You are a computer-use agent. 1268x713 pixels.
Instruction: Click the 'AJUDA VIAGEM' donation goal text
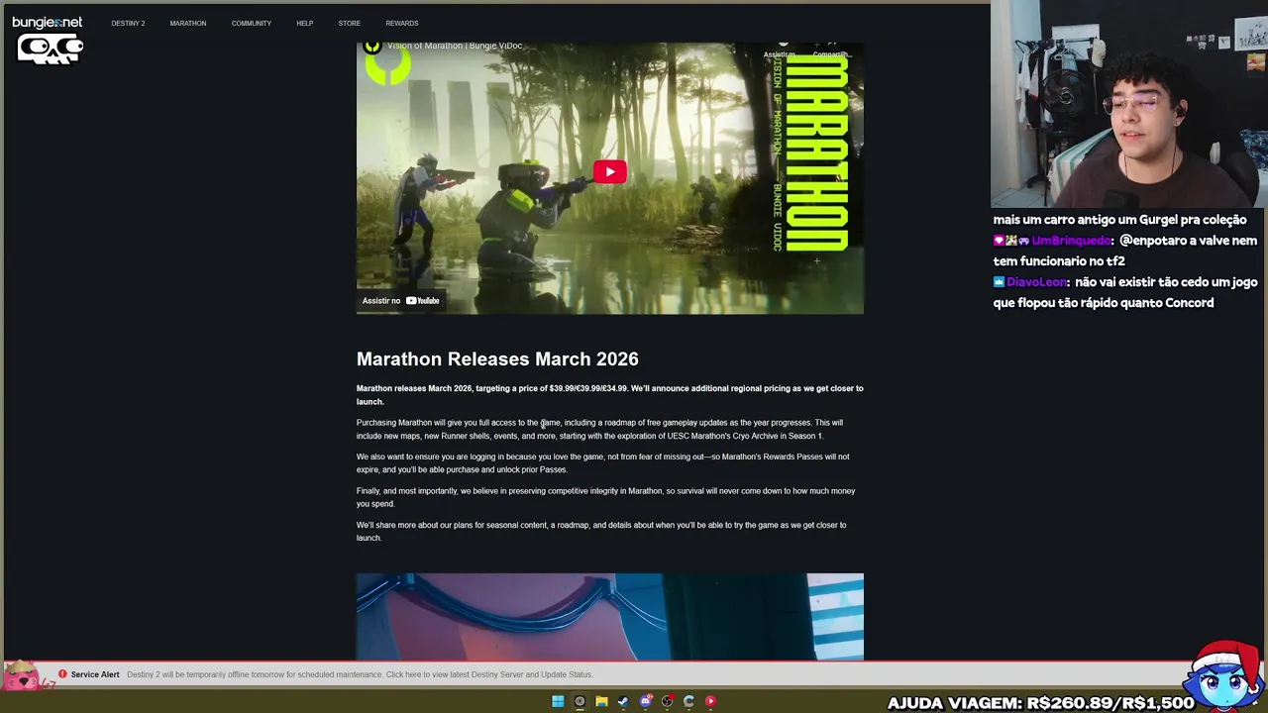click(1040, 703)
